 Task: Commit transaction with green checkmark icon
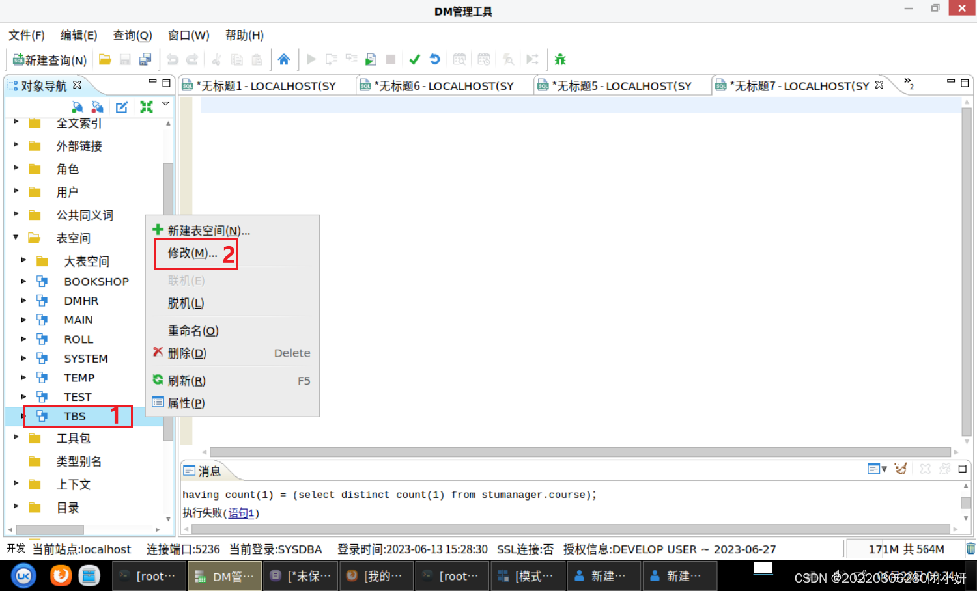pos(414,60)
